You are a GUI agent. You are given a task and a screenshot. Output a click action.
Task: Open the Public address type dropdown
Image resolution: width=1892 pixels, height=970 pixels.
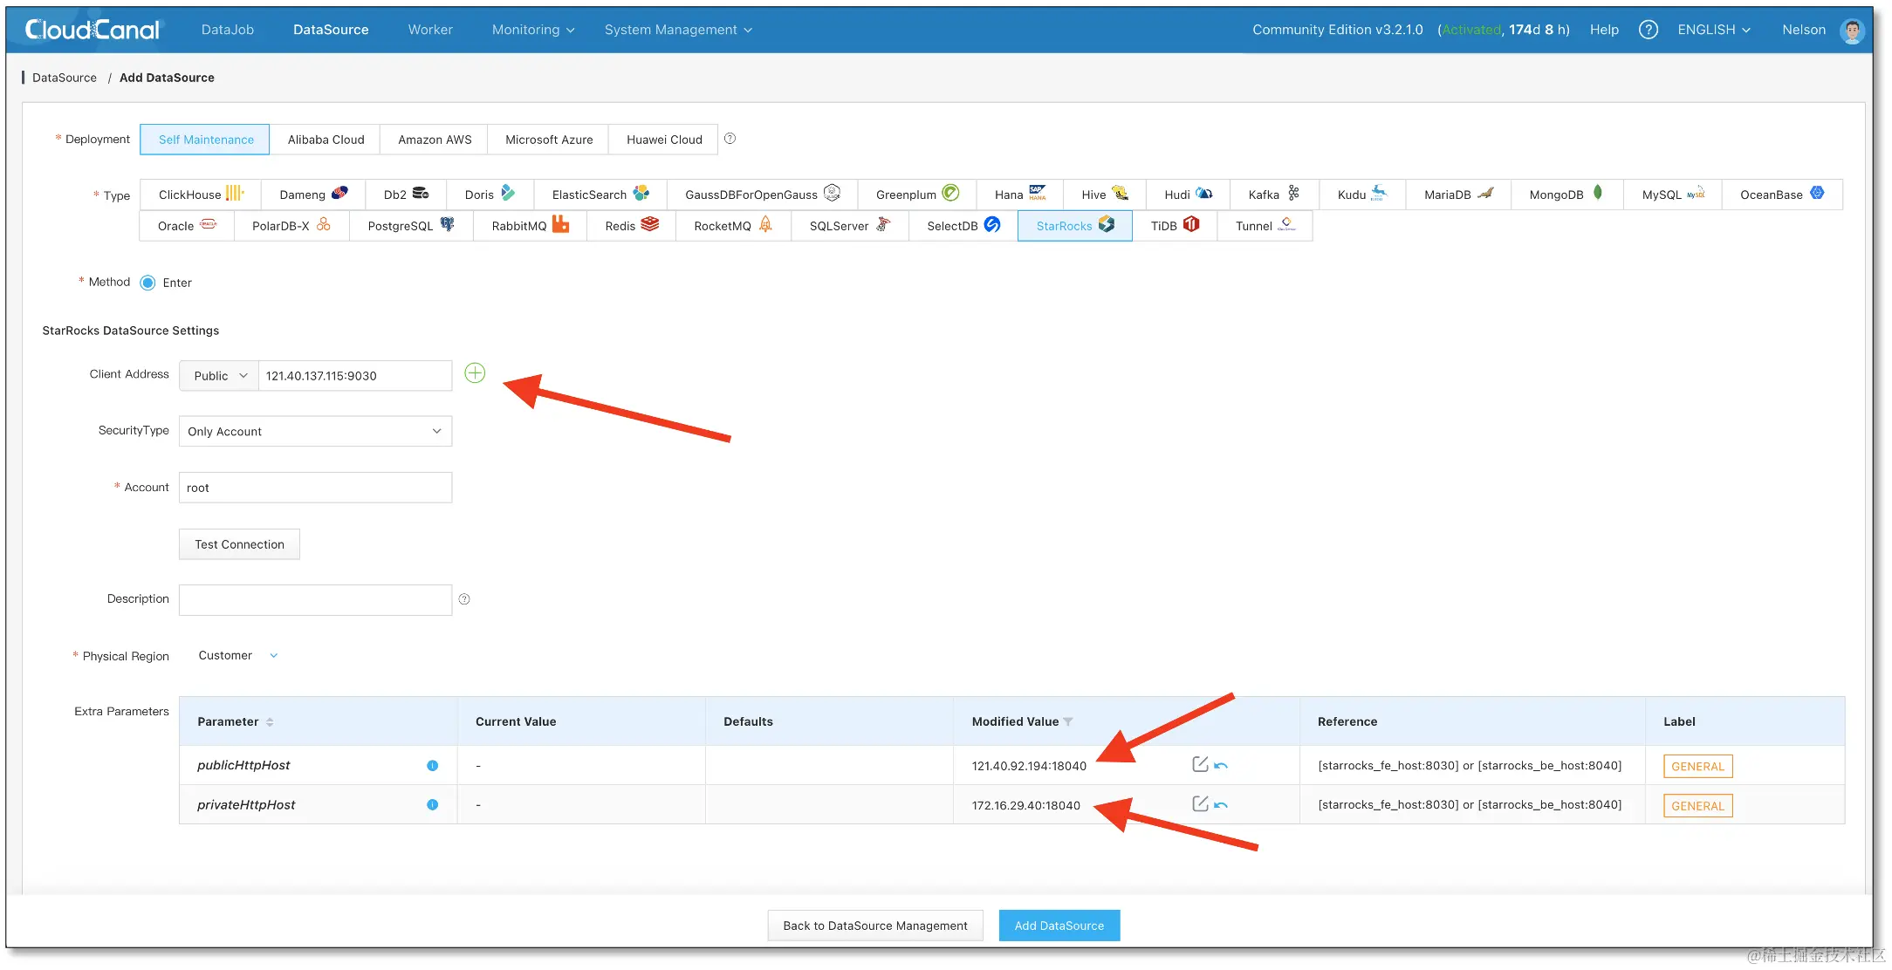click(220, 376)
